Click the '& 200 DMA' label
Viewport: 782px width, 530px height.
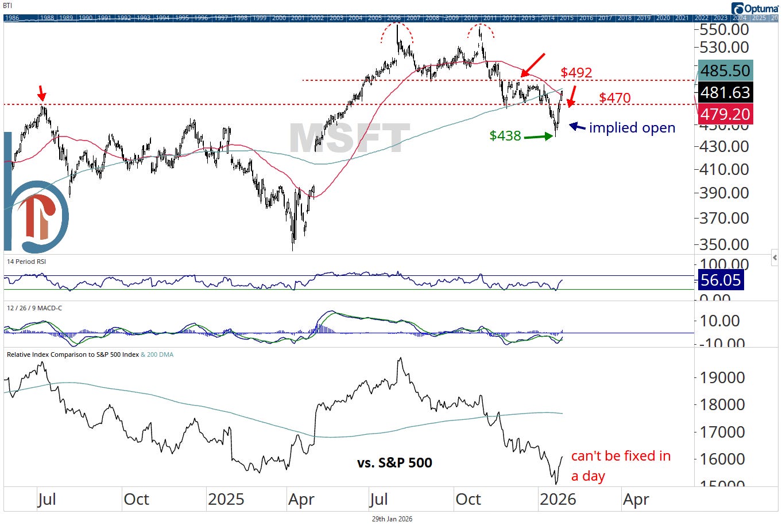pyautogui.click(x=157, y=354)
